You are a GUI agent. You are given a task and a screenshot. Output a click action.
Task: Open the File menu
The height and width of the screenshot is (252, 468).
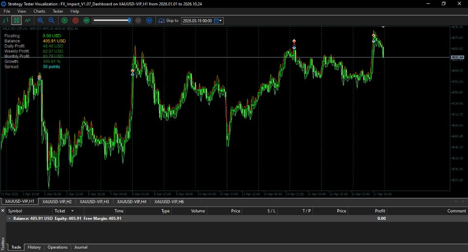7,11
